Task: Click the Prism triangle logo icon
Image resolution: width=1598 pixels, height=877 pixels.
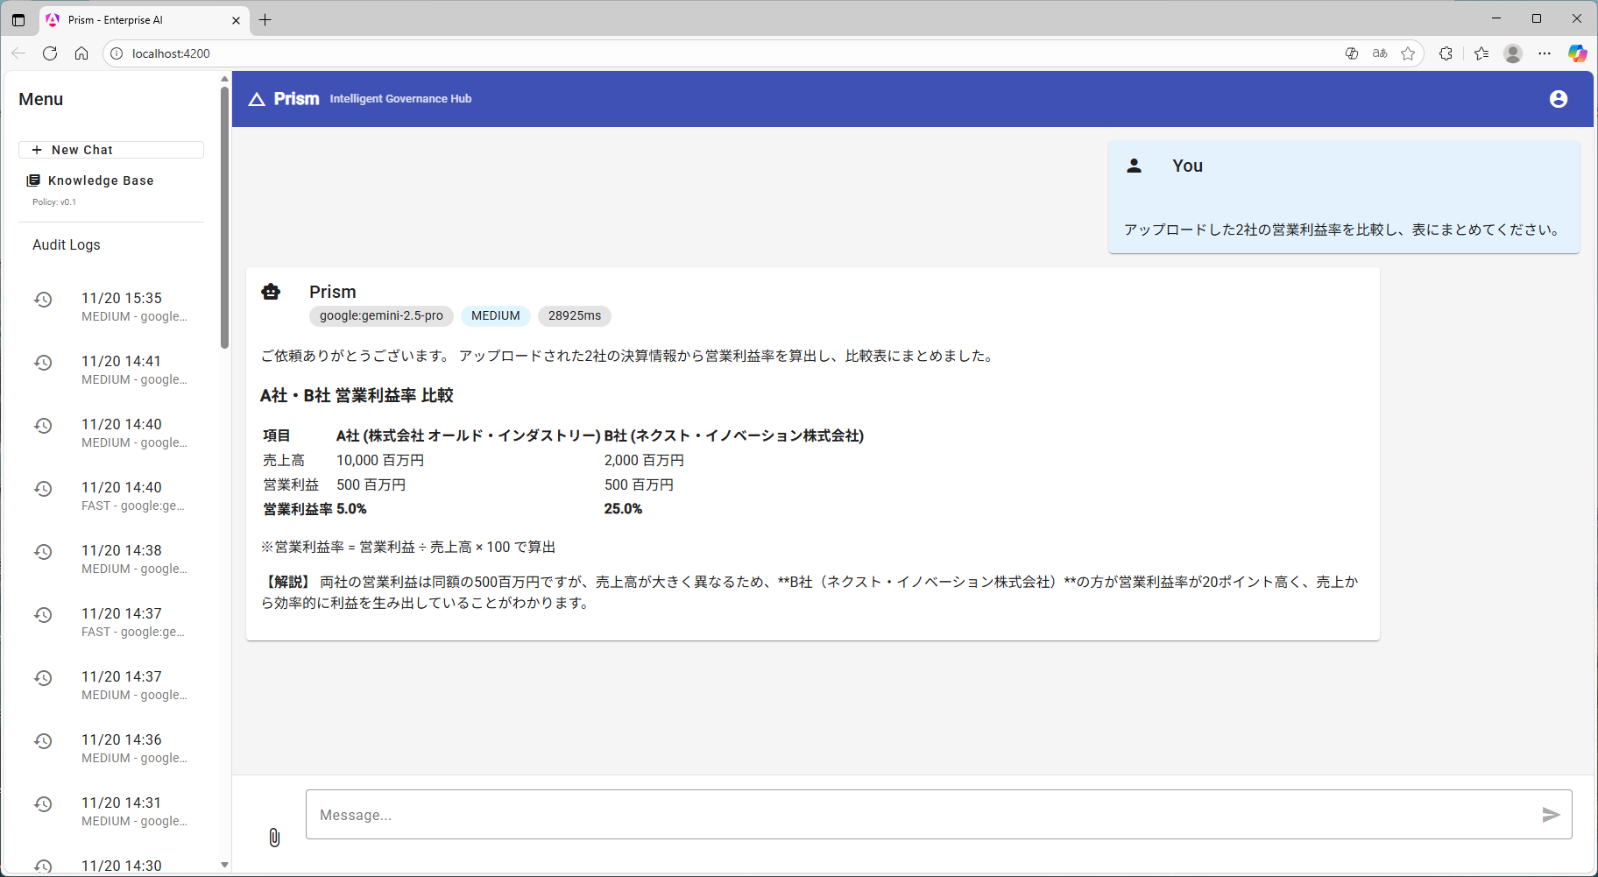Action: click(257, 99)
